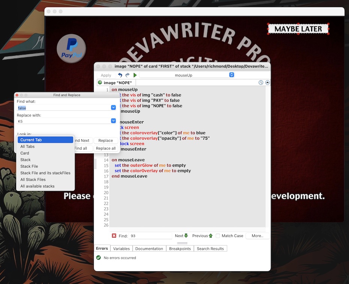The image size is (349, 284).
Task: Click the clock history icon
Action: [261, 83]
